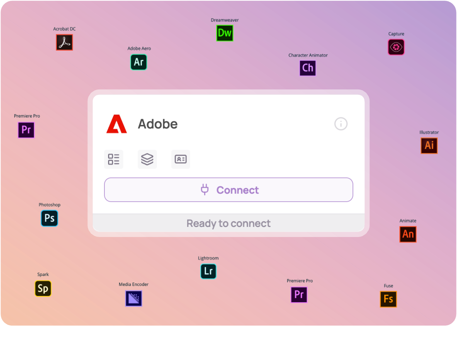Screen dimensions: 457x341
Task: Click the Premiere Pro icon below Lightroom
Action: click(299, 294)
